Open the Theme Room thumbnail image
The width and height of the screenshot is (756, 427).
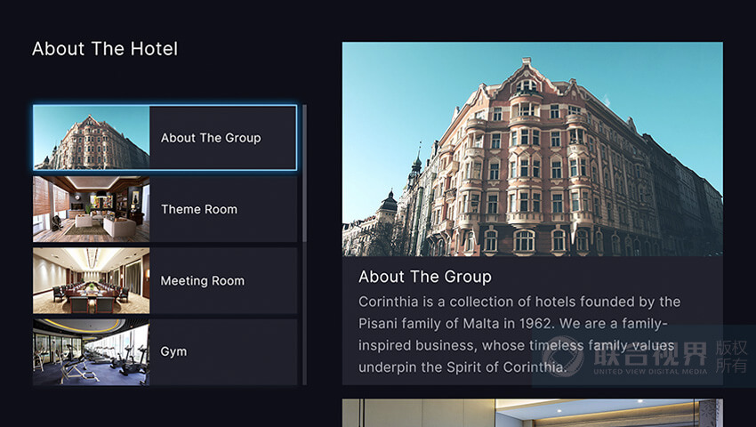tap(92, 209)
